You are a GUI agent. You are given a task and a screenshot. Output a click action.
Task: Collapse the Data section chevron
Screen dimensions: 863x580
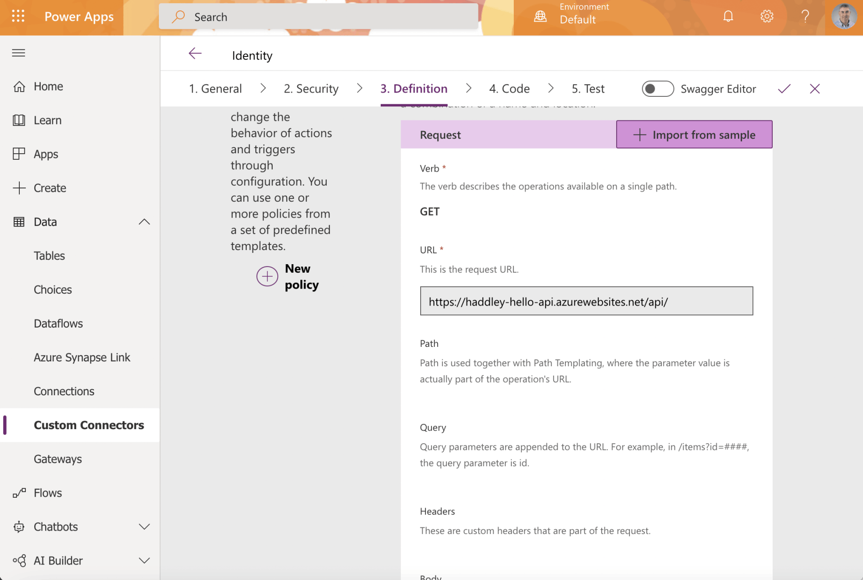[144, 222]
